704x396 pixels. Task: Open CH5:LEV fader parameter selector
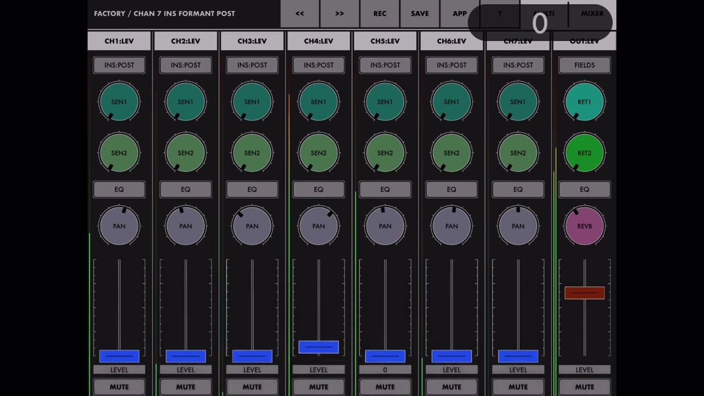pos(385,41)
